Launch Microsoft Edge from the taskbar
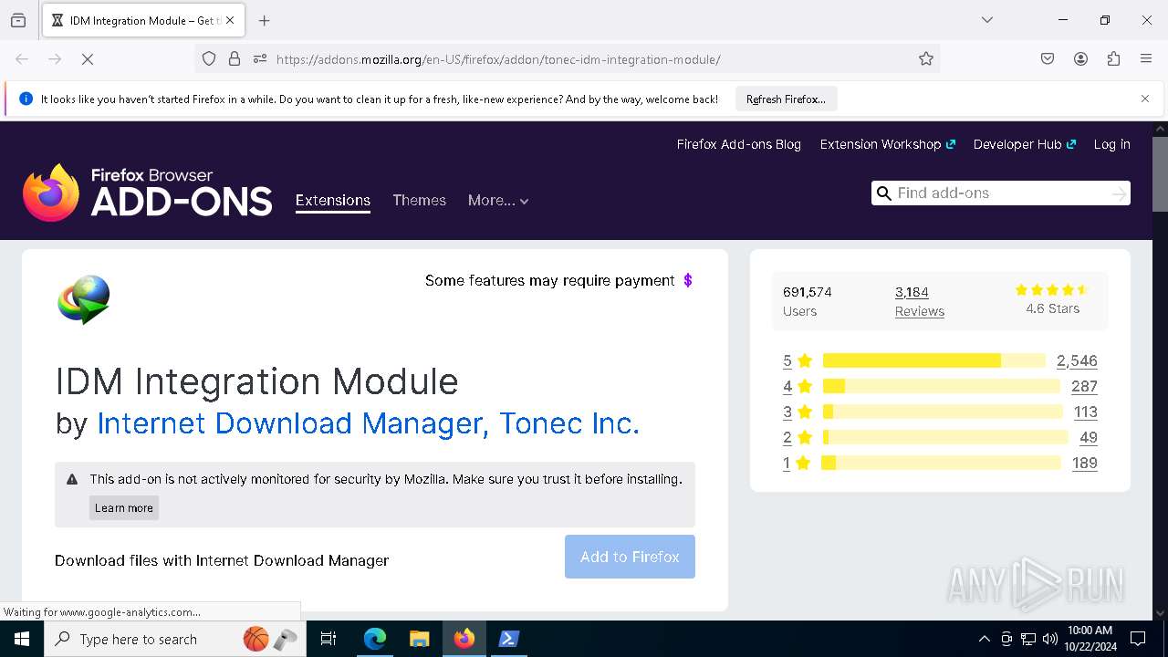 tap(375, 639)
